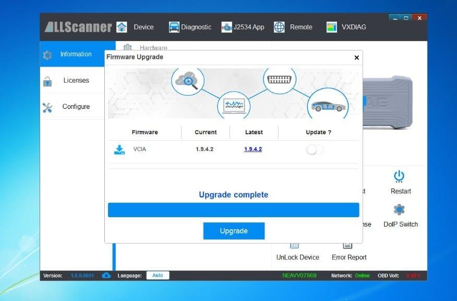Open the J2534 App engine icon
Screen dimensions: 457x301
tap(226, 27)
